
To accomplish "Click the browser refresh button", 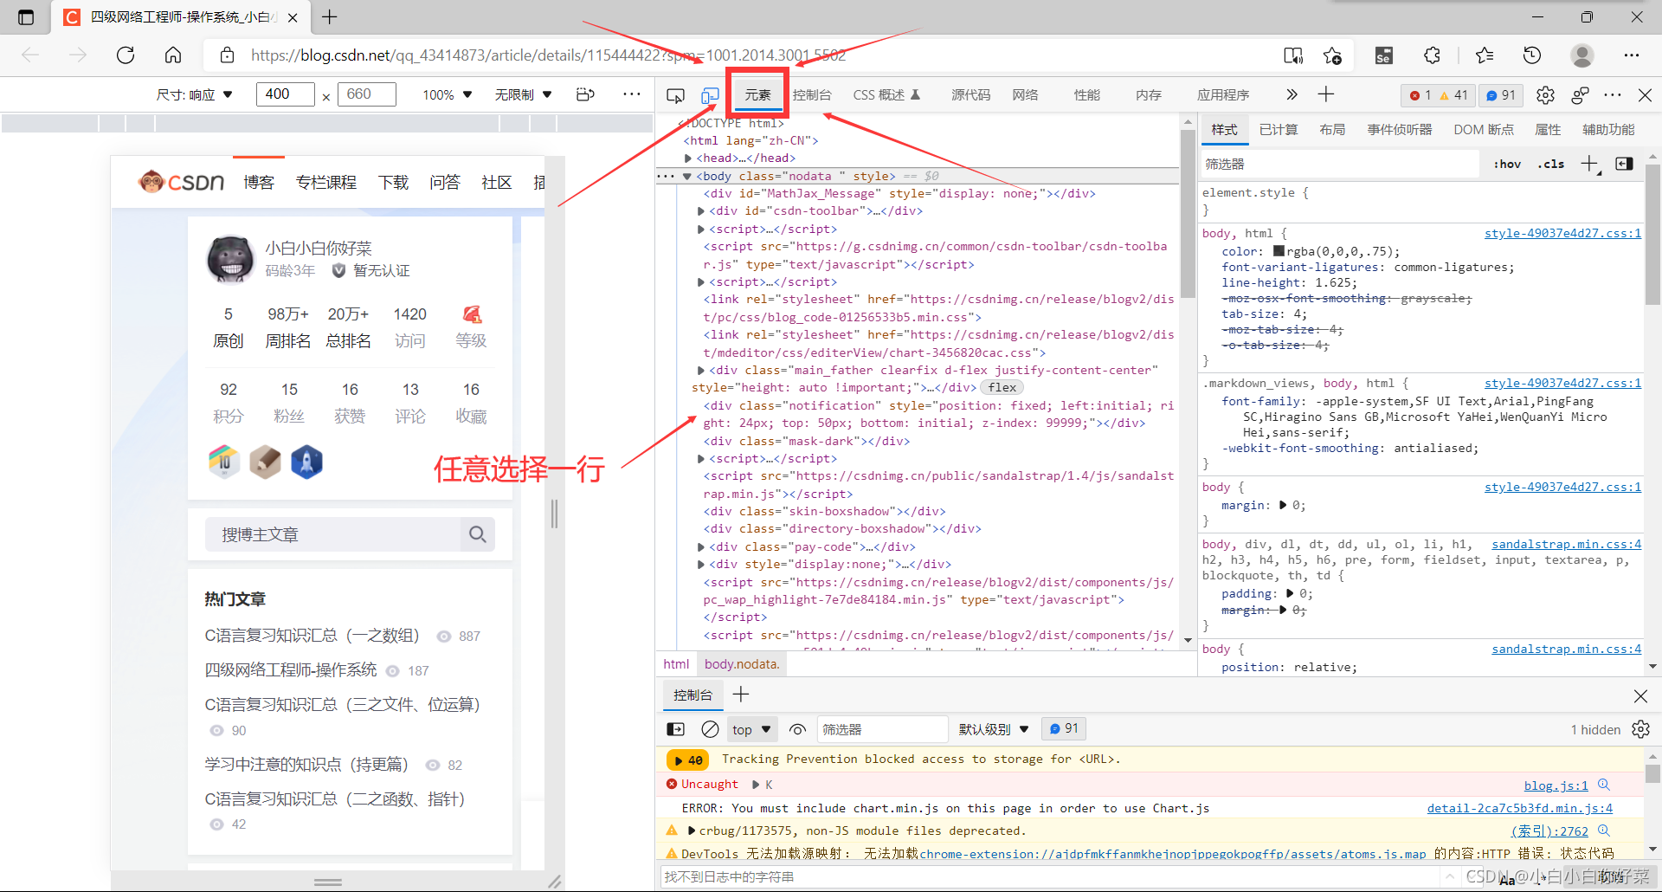I will 126,55.
